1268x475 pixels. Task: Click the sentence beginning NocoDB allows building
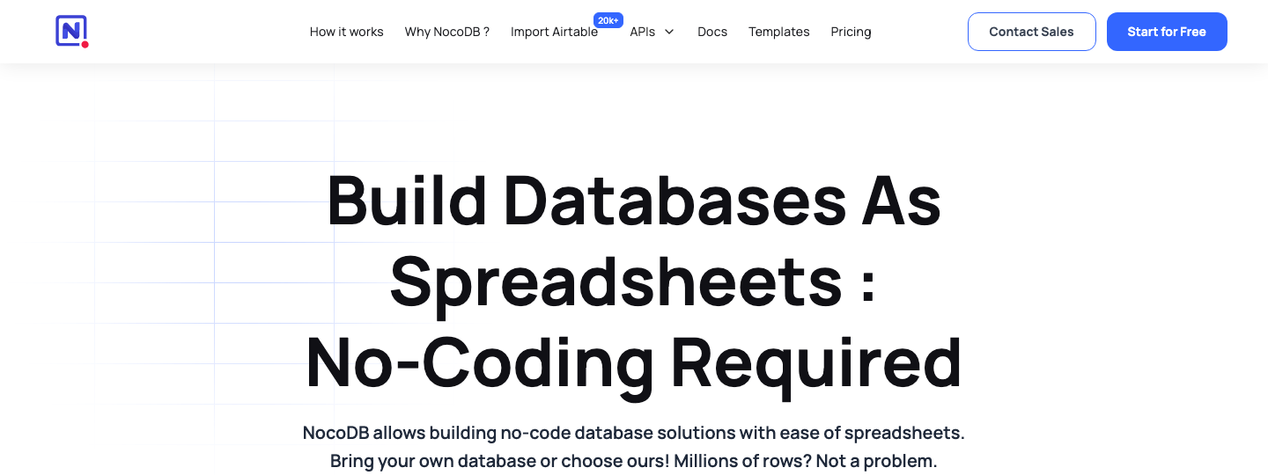tap(634, 433)
